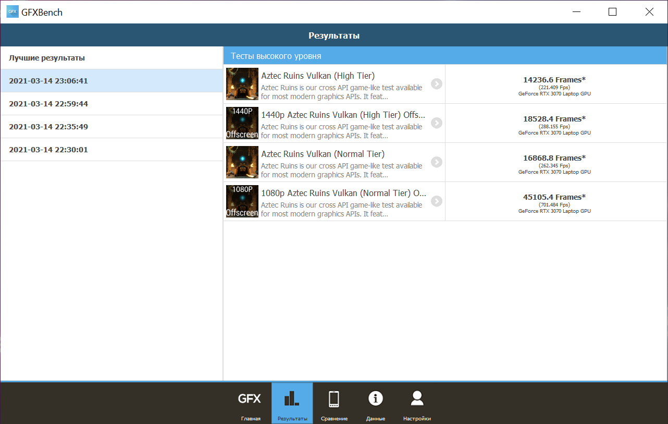Expand details arrow for Aztec Ruins Vulkan (High Tier)
Image resolution: width=668 pixels, height=424 pixels.
(x=437, y=84)
